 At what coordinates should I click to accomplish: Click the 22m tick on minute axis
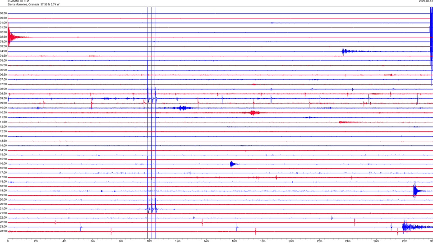319,241
